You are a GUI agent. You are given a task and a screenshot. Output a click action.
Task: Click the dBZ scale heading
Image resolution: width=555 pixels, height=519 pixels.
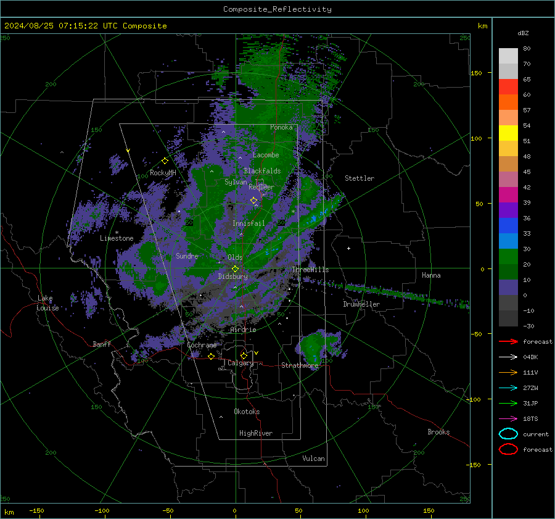point(523,33)
